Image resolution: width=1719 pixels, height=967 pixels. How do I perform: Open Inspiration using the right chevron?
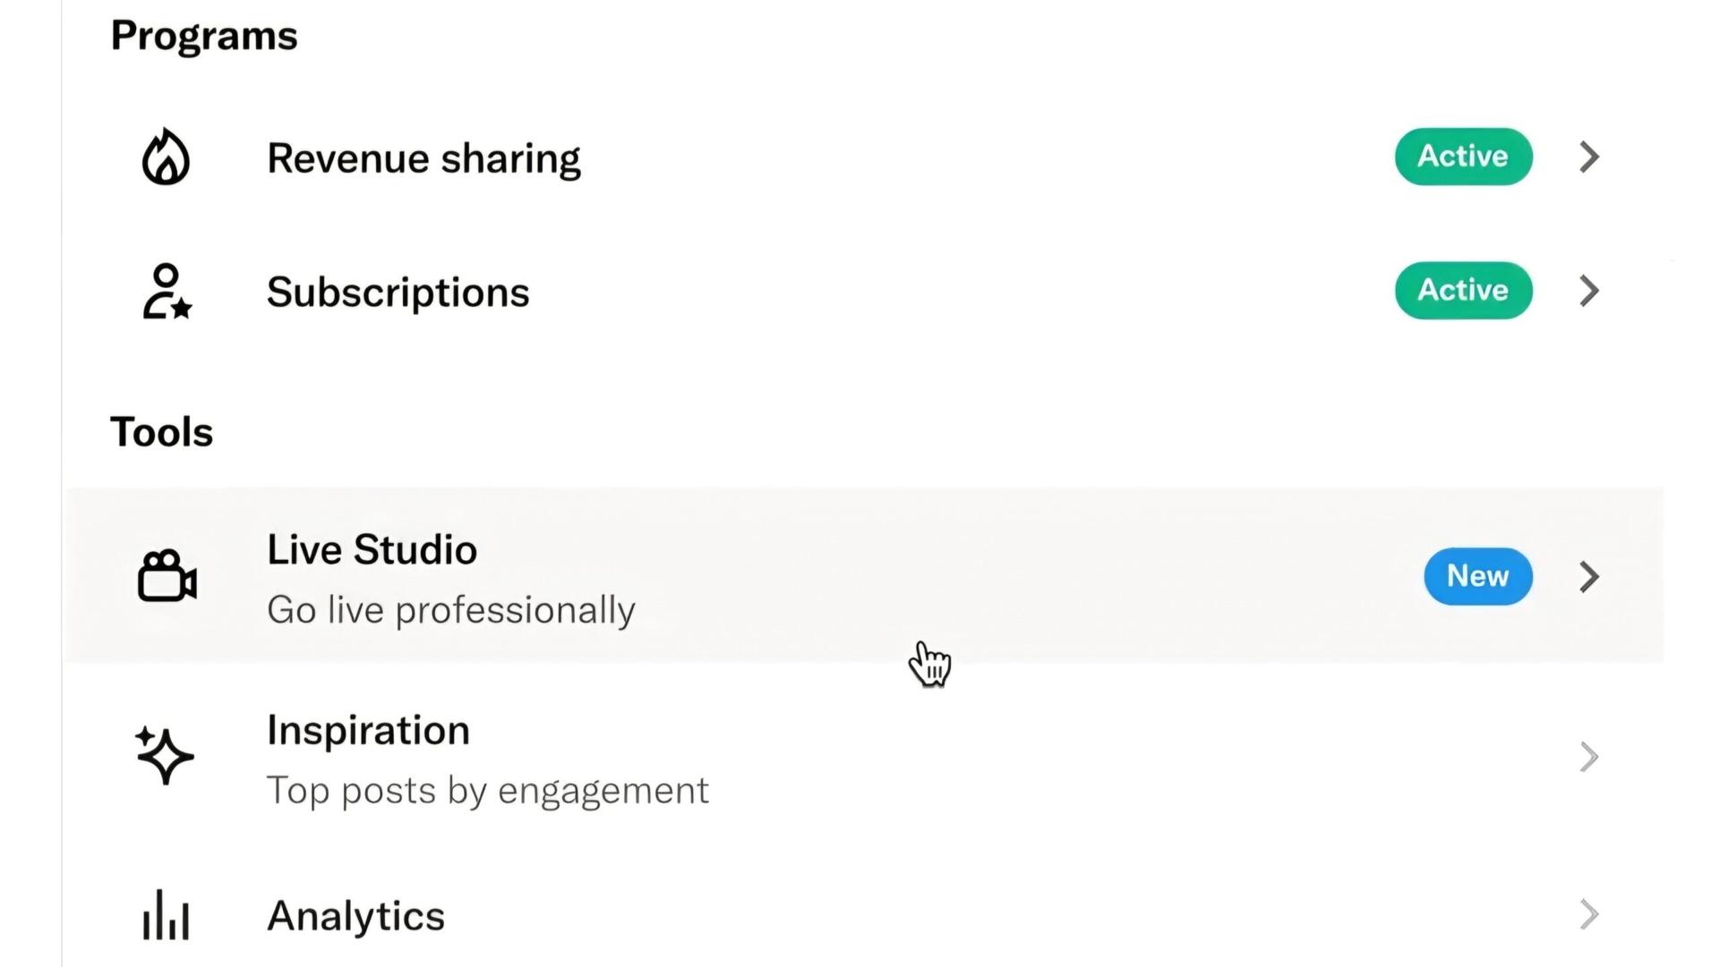1589,757
